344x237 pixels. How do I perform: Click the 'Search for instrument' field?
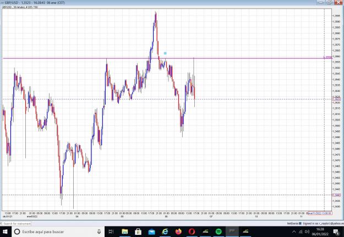click(x=15, y=224)
